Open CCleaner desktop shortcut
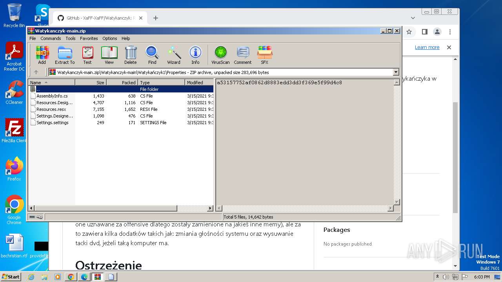 14,92
